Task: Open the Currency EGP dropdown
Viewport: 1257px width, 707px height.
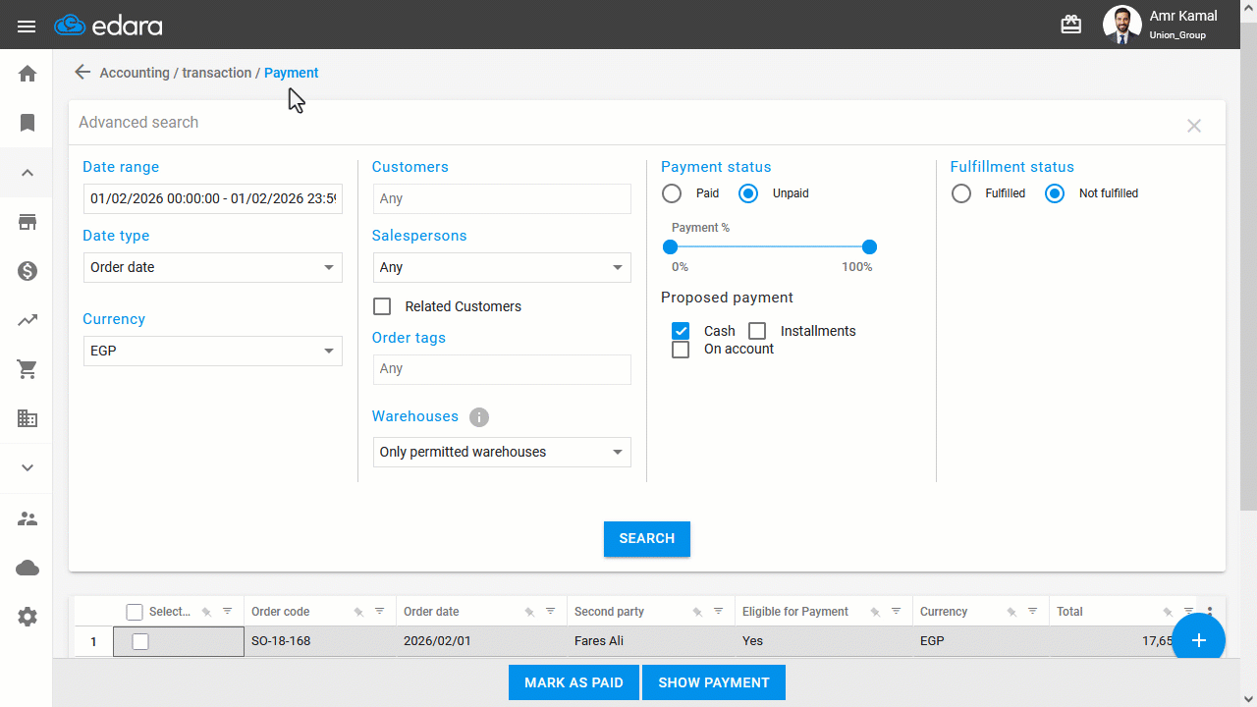Action: (x=212, y=351)
